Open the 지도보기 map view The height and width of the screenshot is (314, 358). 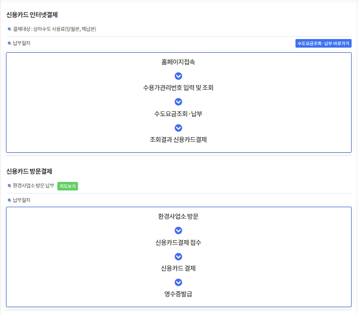pyautogui.click(x=68, y=186)
